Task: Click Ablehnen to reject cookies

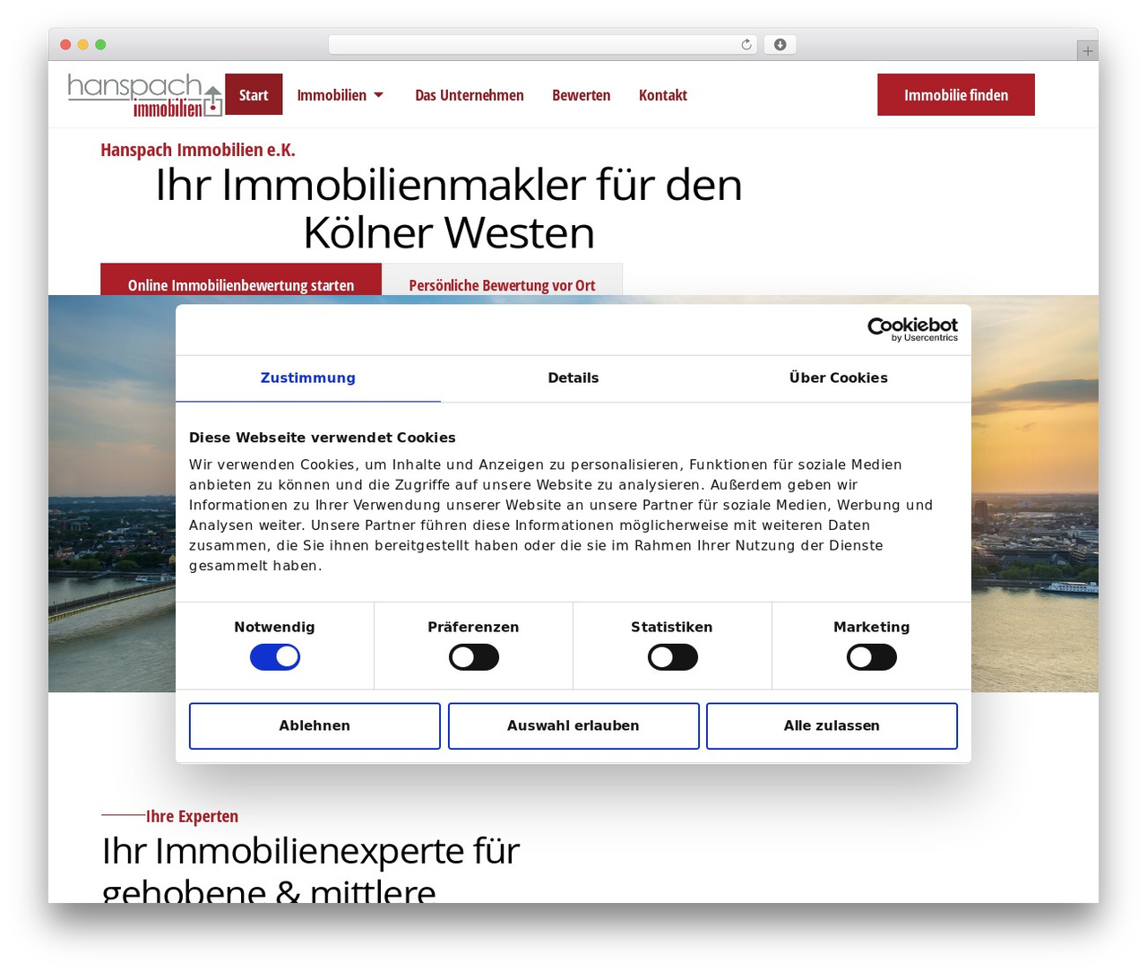Action: click(315, 725)
